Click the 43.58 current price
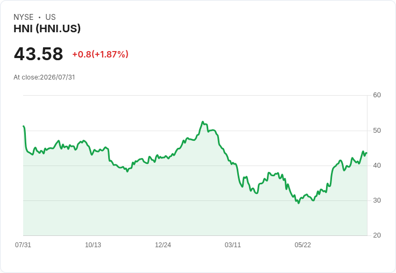Viewport: 396px width, 273px height. click(38, 54)
